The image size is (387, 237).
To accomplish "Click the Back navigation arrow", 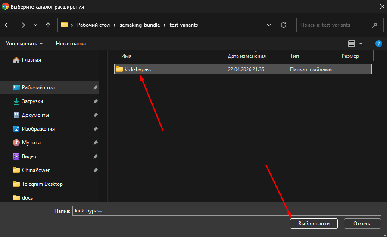I will 7,25.
